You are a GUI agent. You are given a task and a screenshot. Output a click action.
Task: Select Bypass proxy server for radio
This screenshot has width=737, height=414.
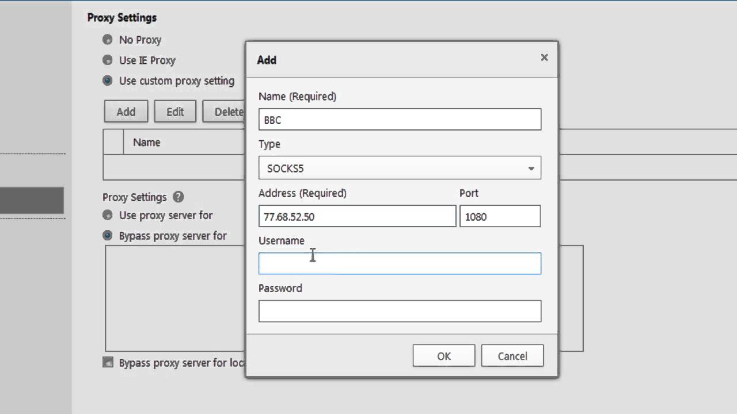[108, 236]
